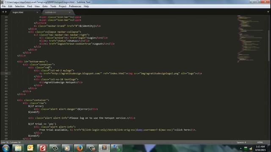Open the Windows Start menu
Screen dimensions: 271x152
click(6, 148)
